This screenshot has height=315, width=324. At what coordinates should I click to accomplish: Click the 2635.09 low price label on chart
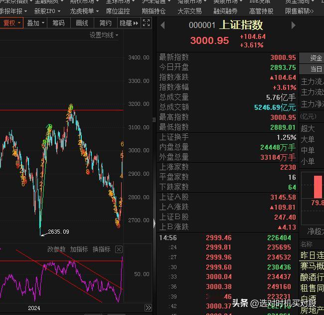point(58,232)
